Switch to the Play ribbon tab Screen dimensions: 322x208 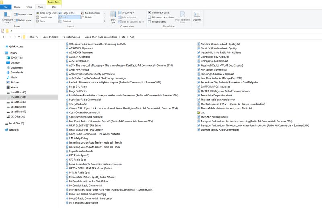[54, 7]
